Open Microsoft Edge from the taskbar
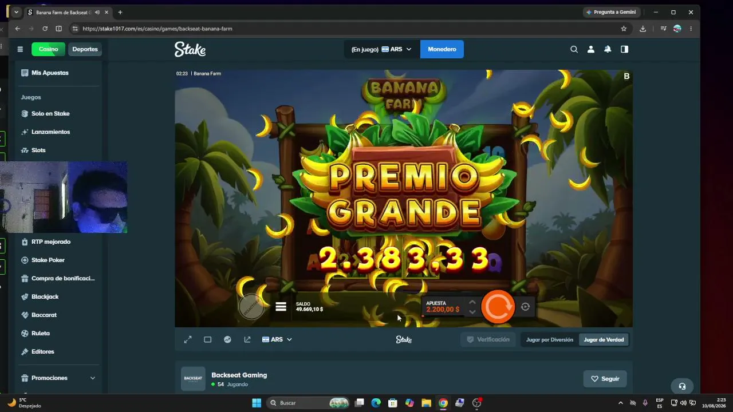Viewport: 733px width, 412px height. [376, 403]
